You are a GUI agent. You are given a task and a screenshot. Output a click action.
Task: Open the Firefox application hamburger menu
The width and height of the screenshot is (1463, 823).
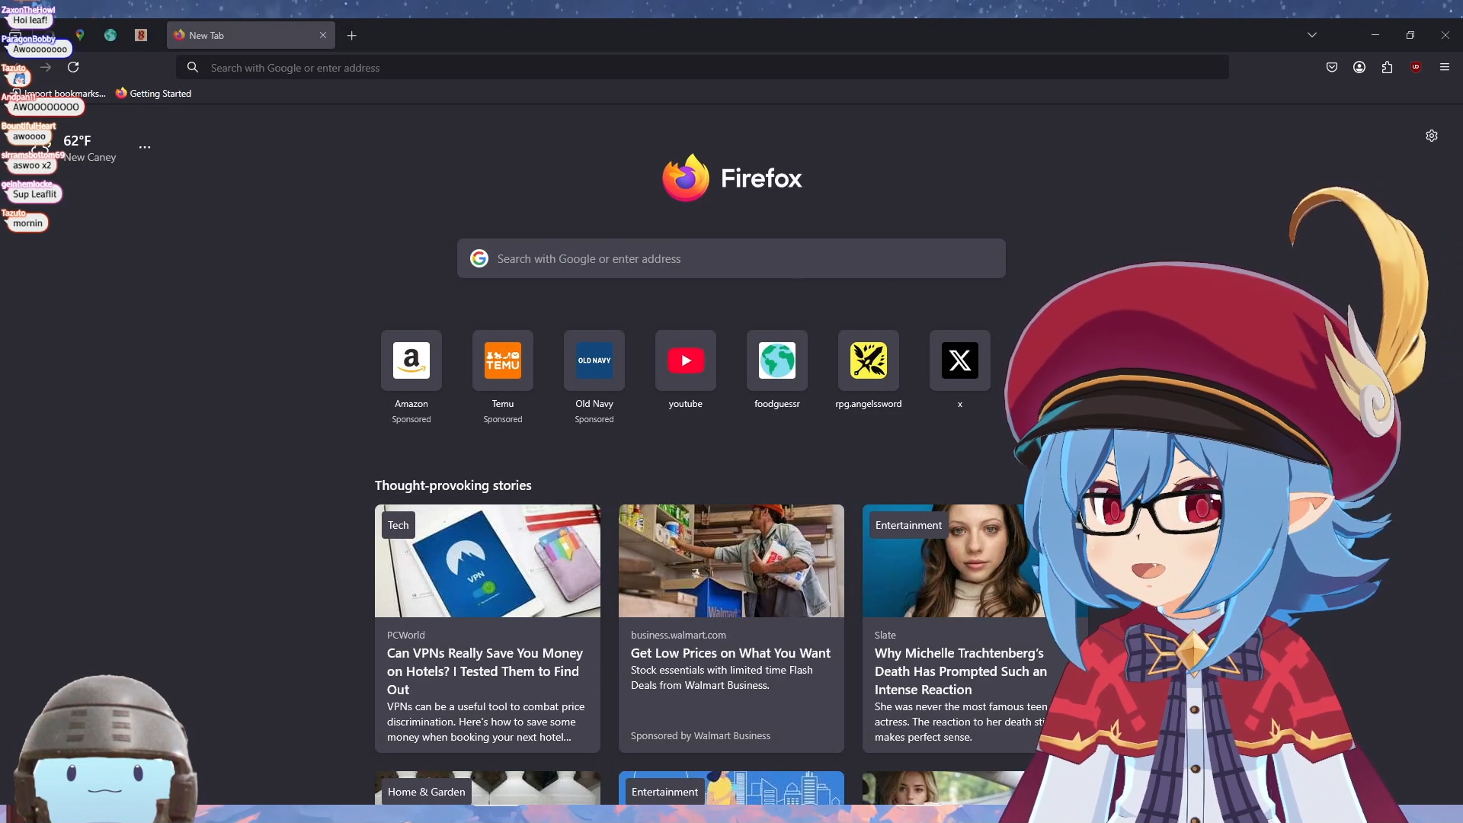click(x=1445, y=67)
